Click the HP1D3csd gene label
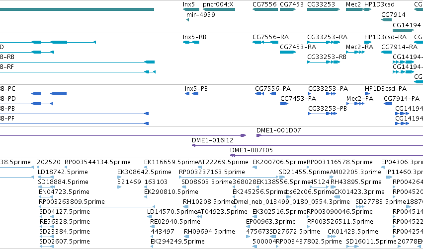The height and width of the screenshot is (249, 423). [x=379, y=4]
